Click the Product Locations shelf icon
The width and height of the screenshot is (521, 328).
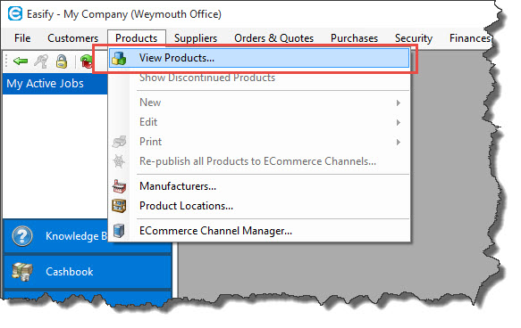(x=119, y=206)
